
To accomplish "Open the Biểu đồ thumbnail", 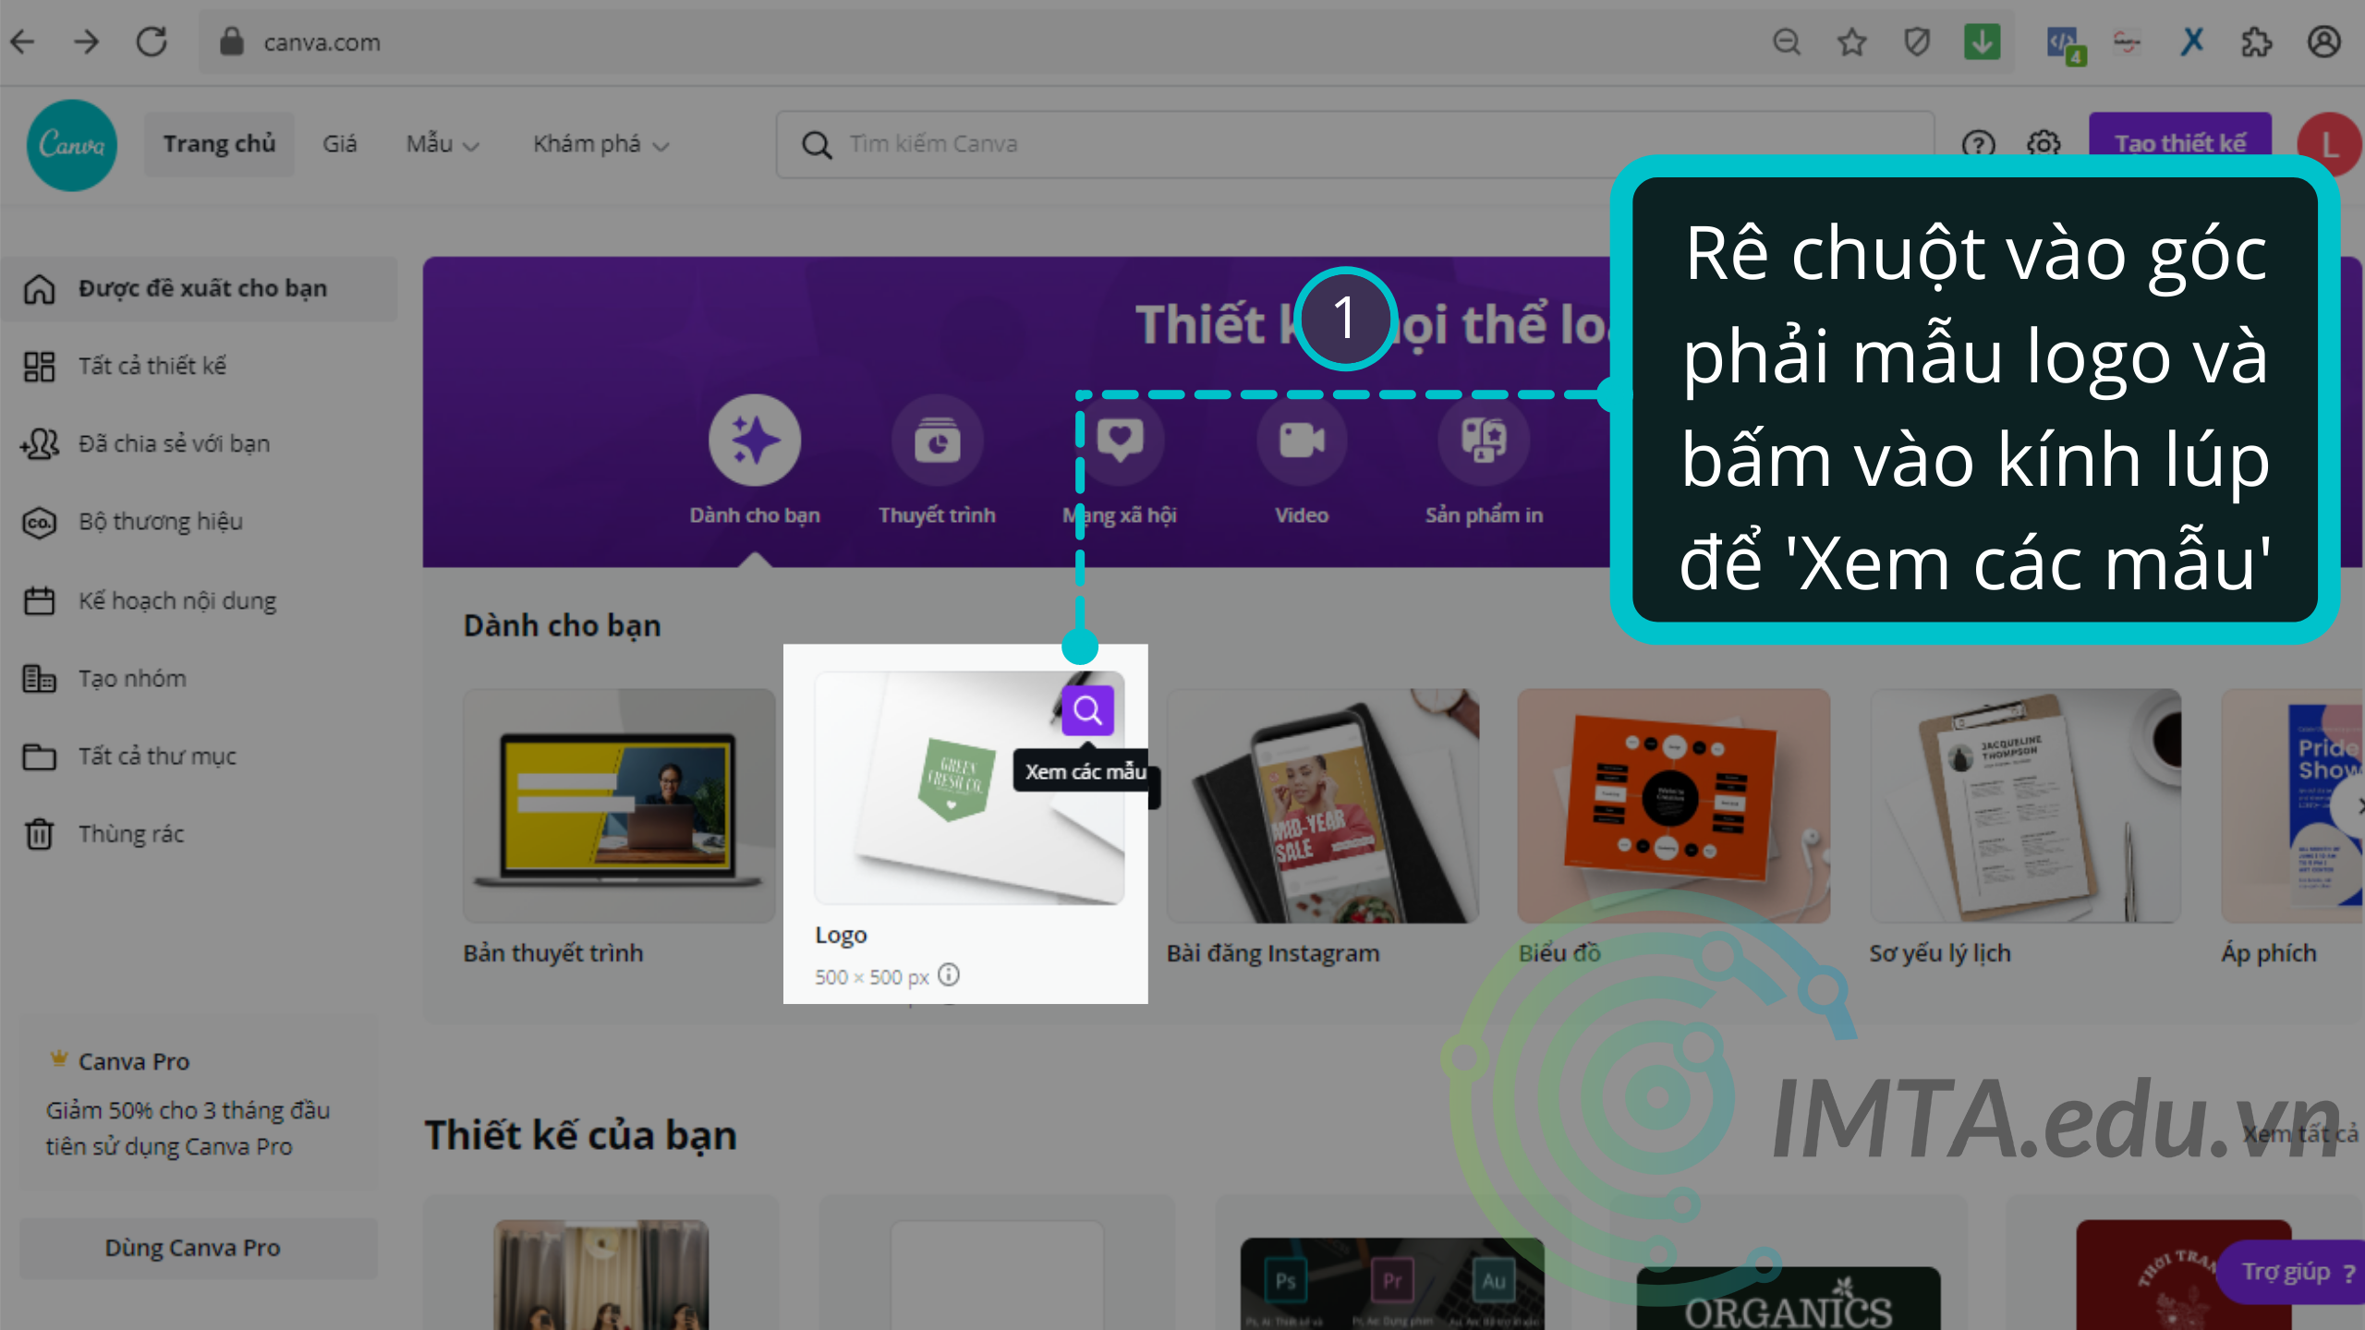I will (x=1673, y=805).
